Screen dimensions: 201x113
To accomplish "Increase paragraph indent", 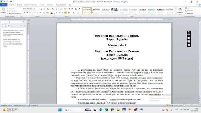I will pyautogui.click(x=72, y=9).
